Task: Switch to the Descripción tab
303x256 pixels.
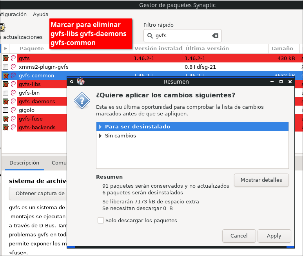Action: pyautogui.click(x=24, y=163)
